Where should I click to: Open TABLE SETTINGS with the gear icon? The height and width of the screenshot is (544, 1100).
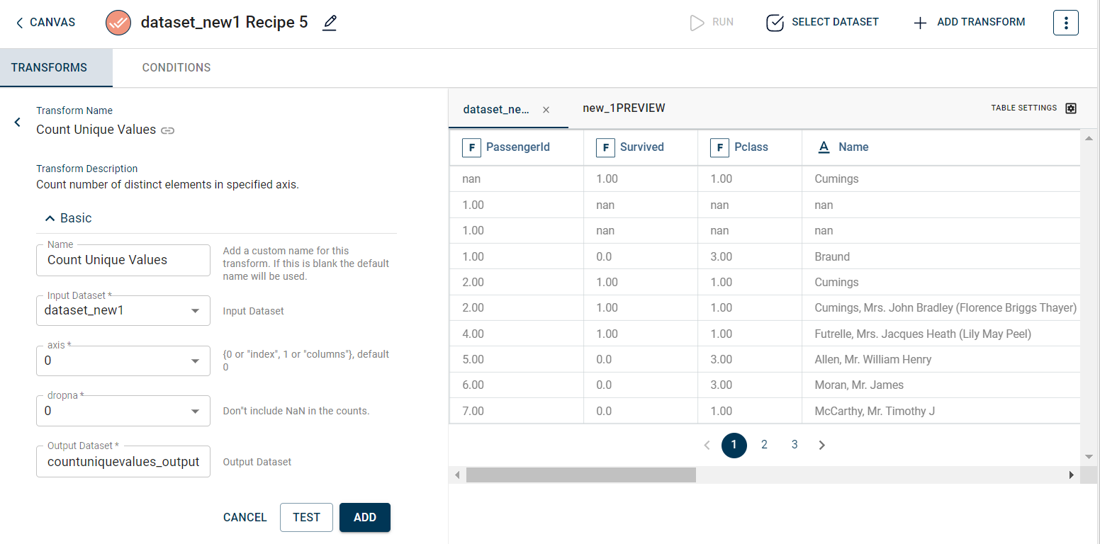[1070, 108]
